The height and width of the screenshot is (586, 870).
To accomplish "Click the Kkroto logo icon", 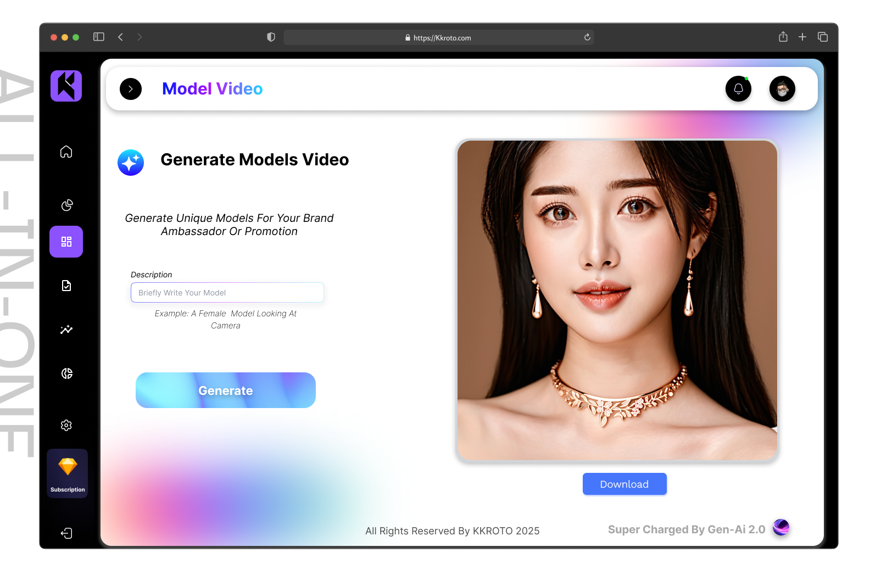I will tap(66, 86).
